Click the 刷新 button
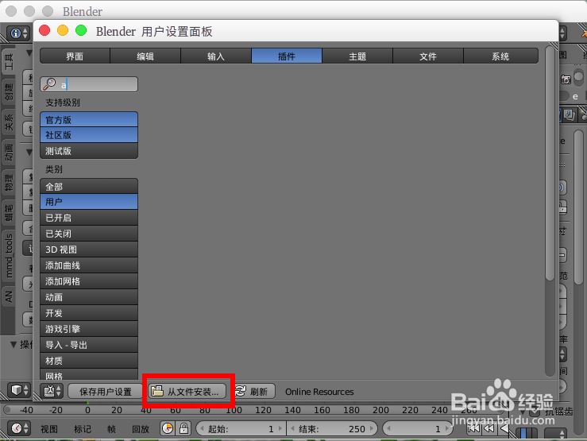 [254, 392]
